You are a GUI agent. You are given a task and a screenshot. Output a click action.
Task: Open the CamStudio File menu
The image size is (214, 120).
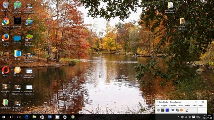[158, 106]
